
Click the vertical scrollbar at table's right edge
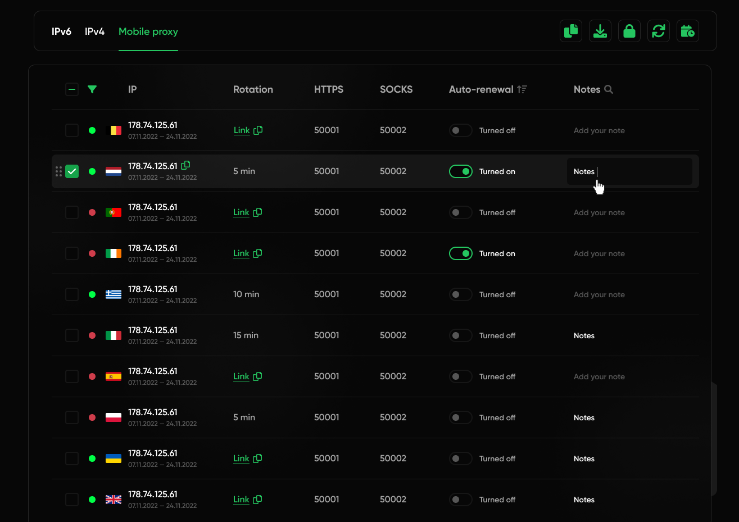714,439
